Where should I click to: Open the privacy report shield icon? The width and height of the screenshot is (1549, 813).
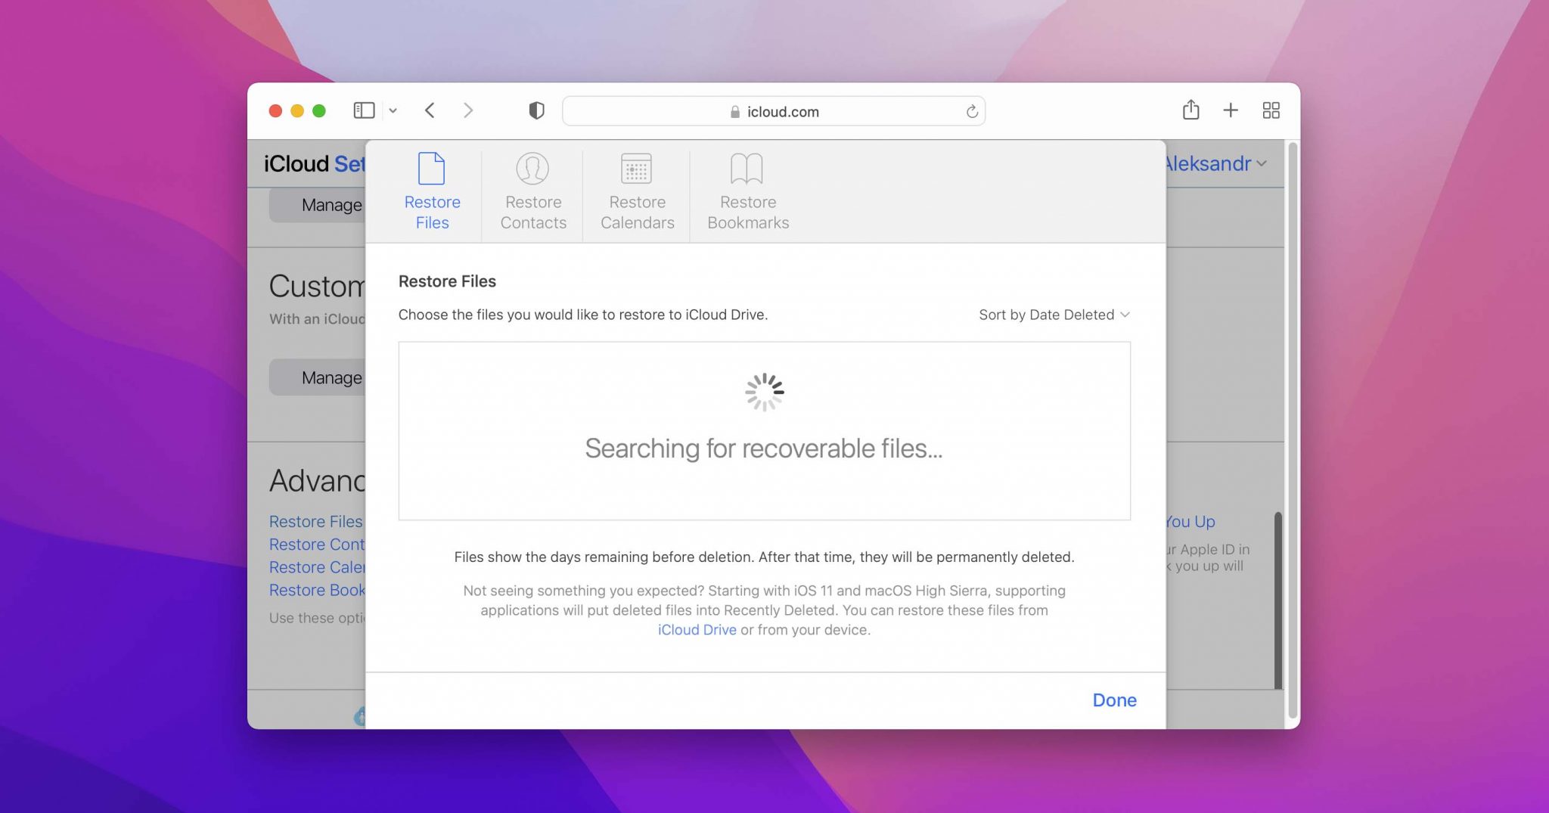point(536,110)
